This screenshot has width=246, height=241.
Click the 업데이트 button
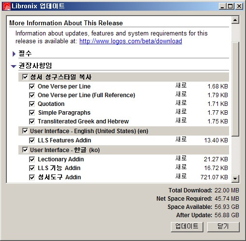pyautogui.click(x=187, y=226)
